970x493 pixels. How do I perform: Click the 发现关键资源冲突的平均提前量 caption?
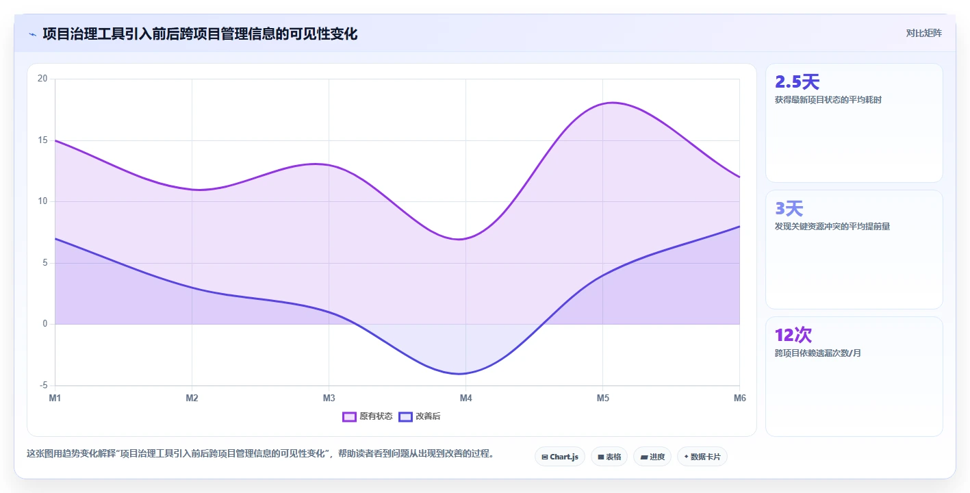click(832, 227)
